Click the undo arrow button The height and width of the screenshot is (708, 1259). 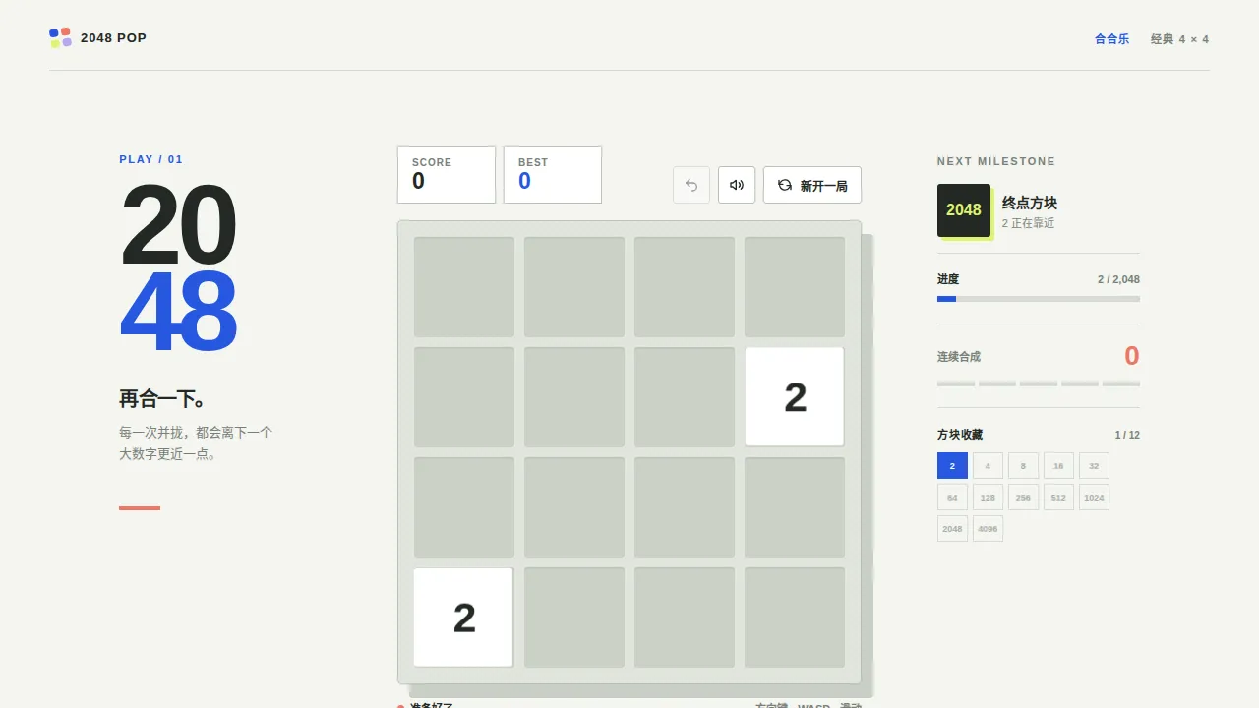(691, 185)
